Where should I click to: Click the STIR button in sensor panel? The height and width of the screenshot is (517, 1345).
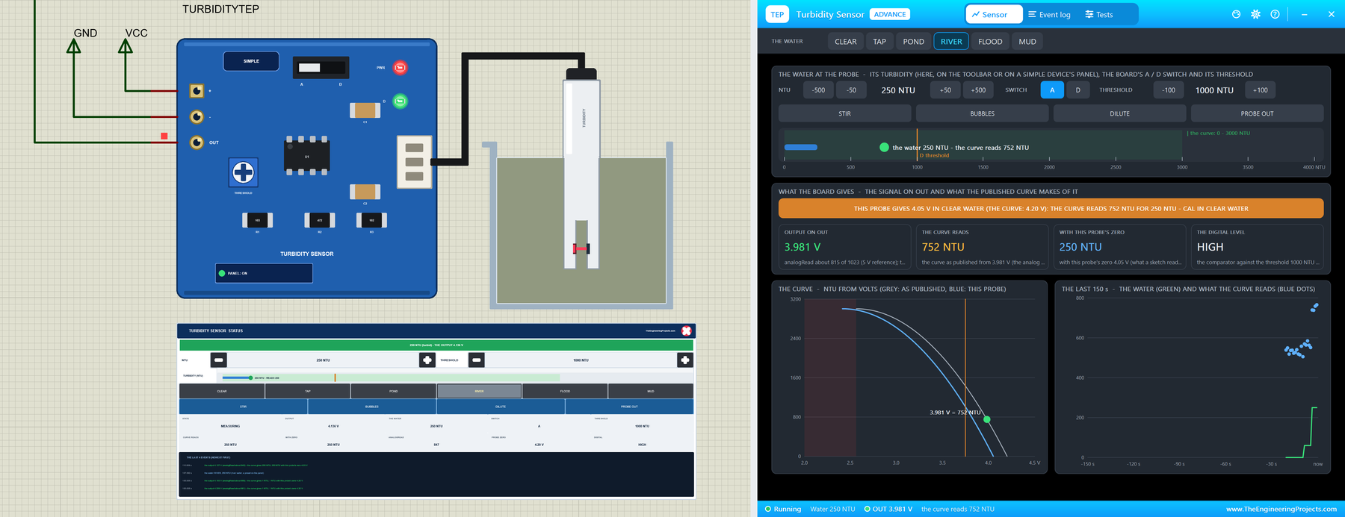(844, 113)
